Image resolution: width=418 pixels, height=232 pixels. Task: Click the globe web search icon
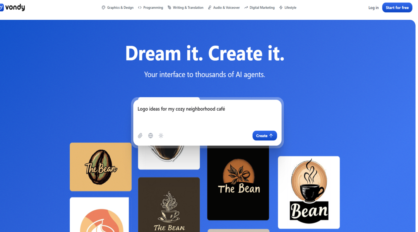(x=151, y=136)
